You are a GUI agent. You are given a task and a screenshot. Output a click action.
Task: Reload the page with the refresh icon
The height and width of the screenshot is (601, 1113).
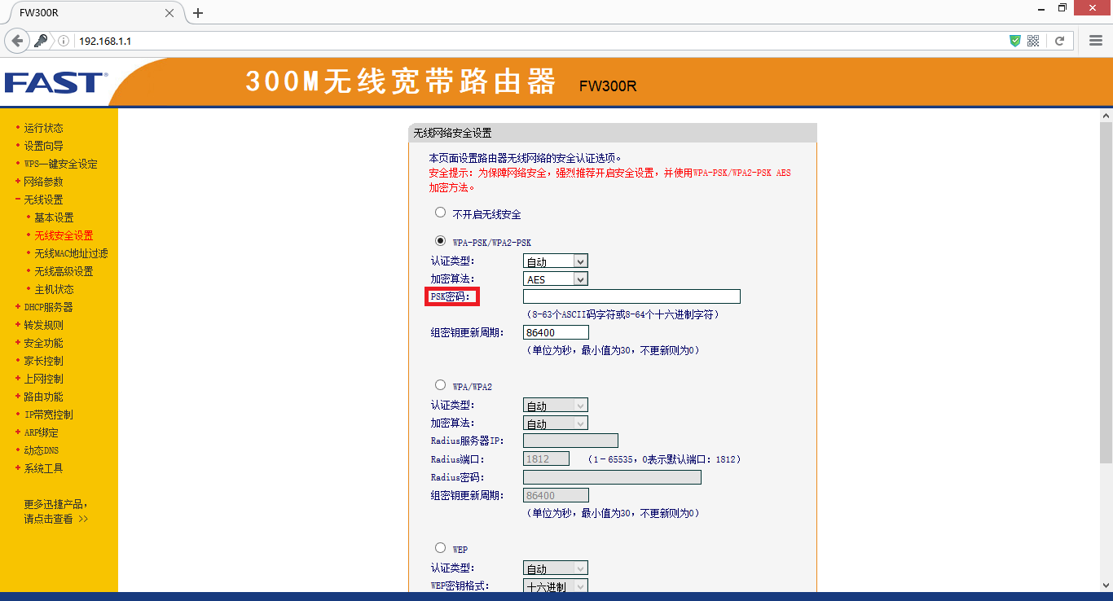[x=1059, y=41]
